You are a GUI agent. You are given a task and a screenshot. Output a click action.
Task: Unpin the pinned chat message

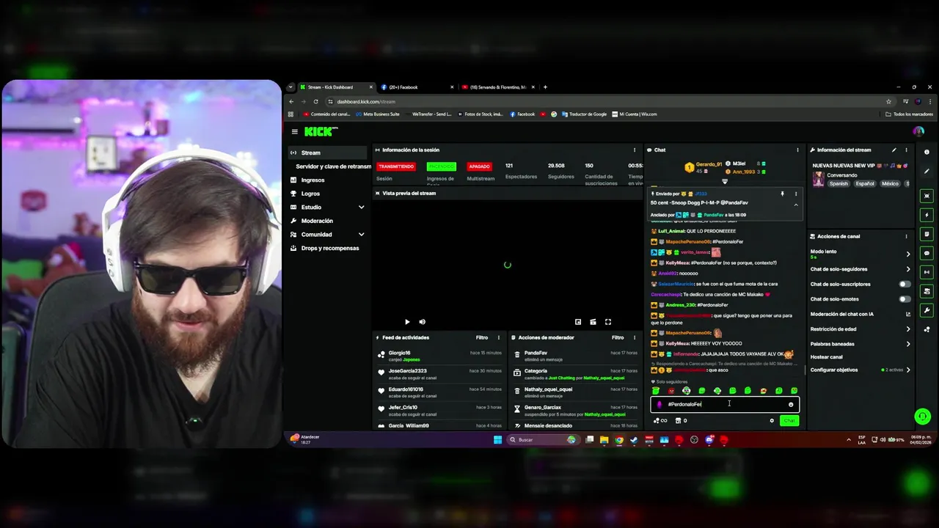782,194
